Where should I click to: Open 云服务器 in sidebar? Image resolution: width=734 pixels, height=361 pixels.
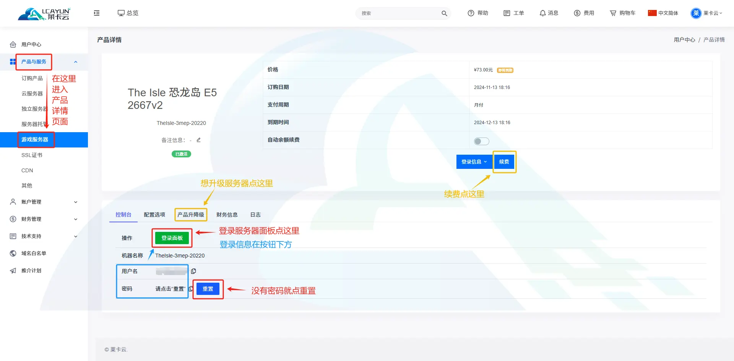click(x=32, y=94)
